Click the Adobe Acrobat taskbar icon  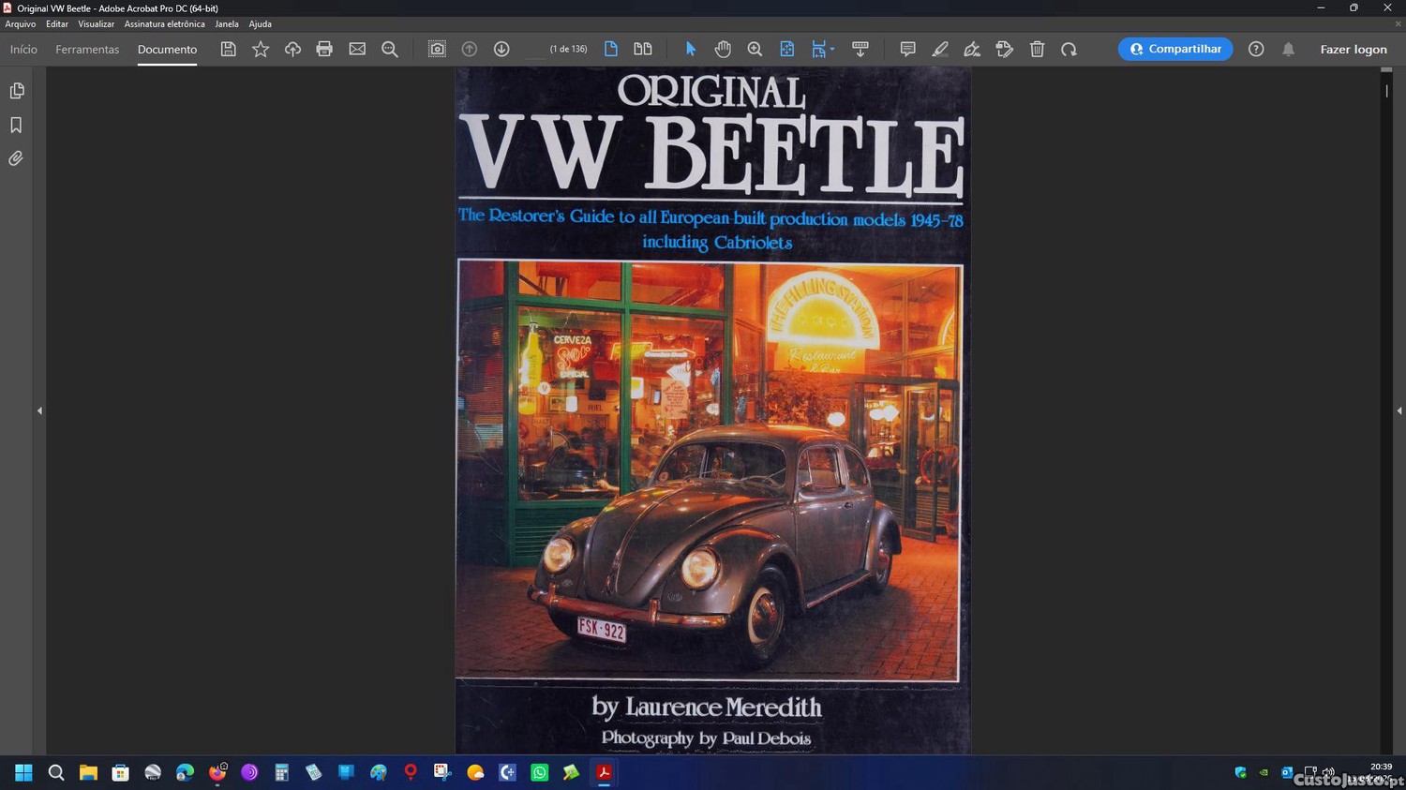pos(605,772)
